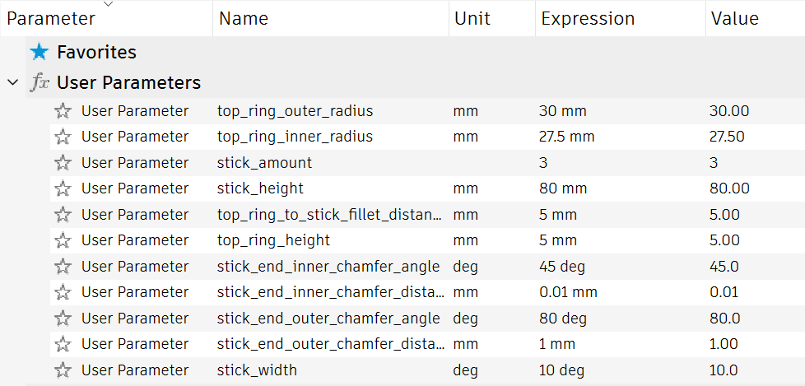Favorite the top_ring_outer_radius parameter star
This screenshot has height=386, width=805.
63,111
